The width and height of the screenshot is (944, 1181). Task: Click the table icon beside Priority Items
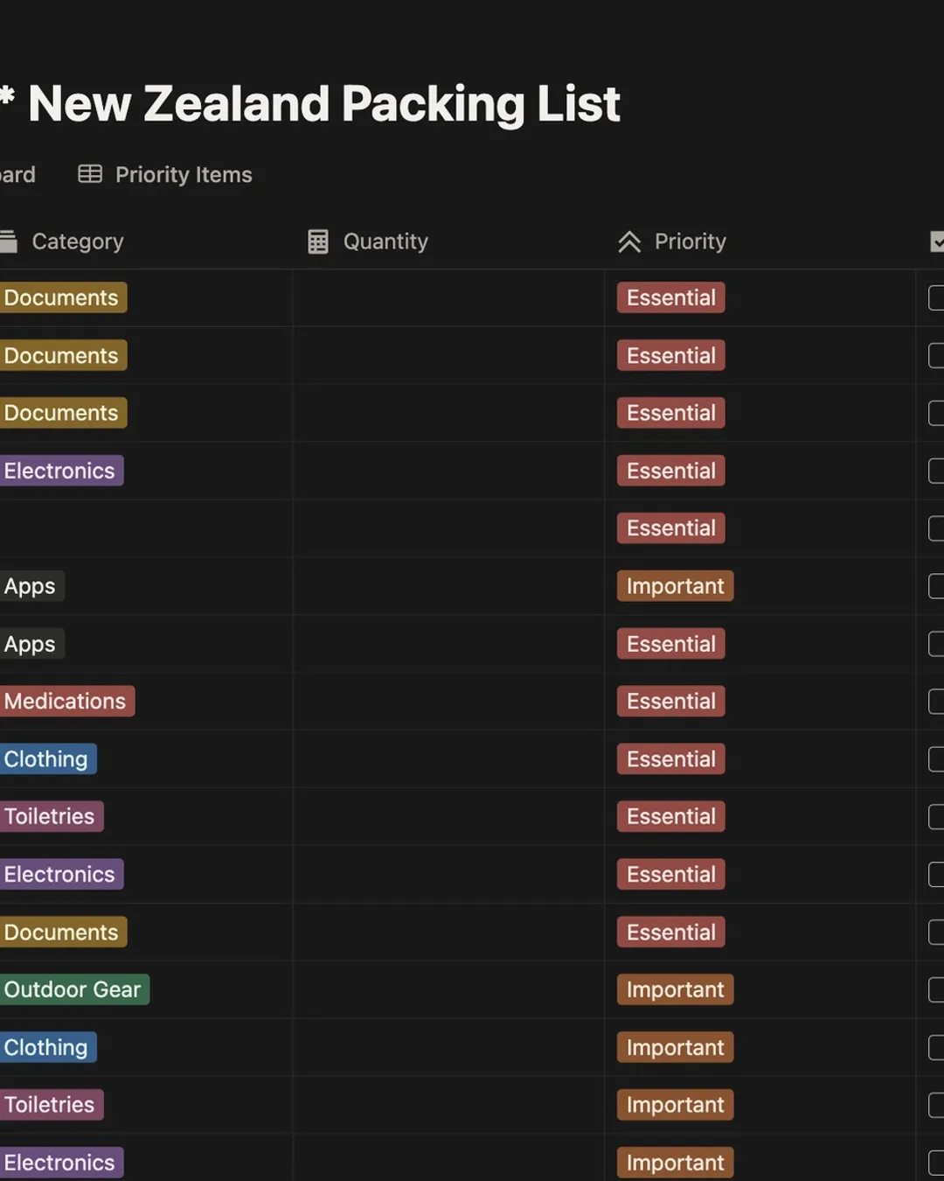tap(90, 174)
